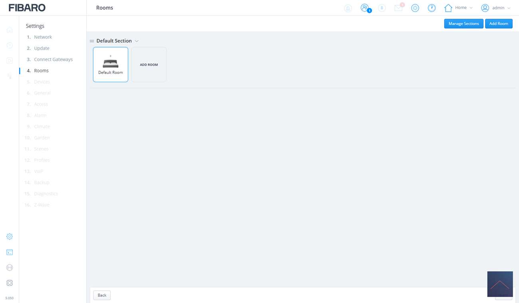Expand the Home dropdown in header
The image size is (519, 303).
point(459,8)
